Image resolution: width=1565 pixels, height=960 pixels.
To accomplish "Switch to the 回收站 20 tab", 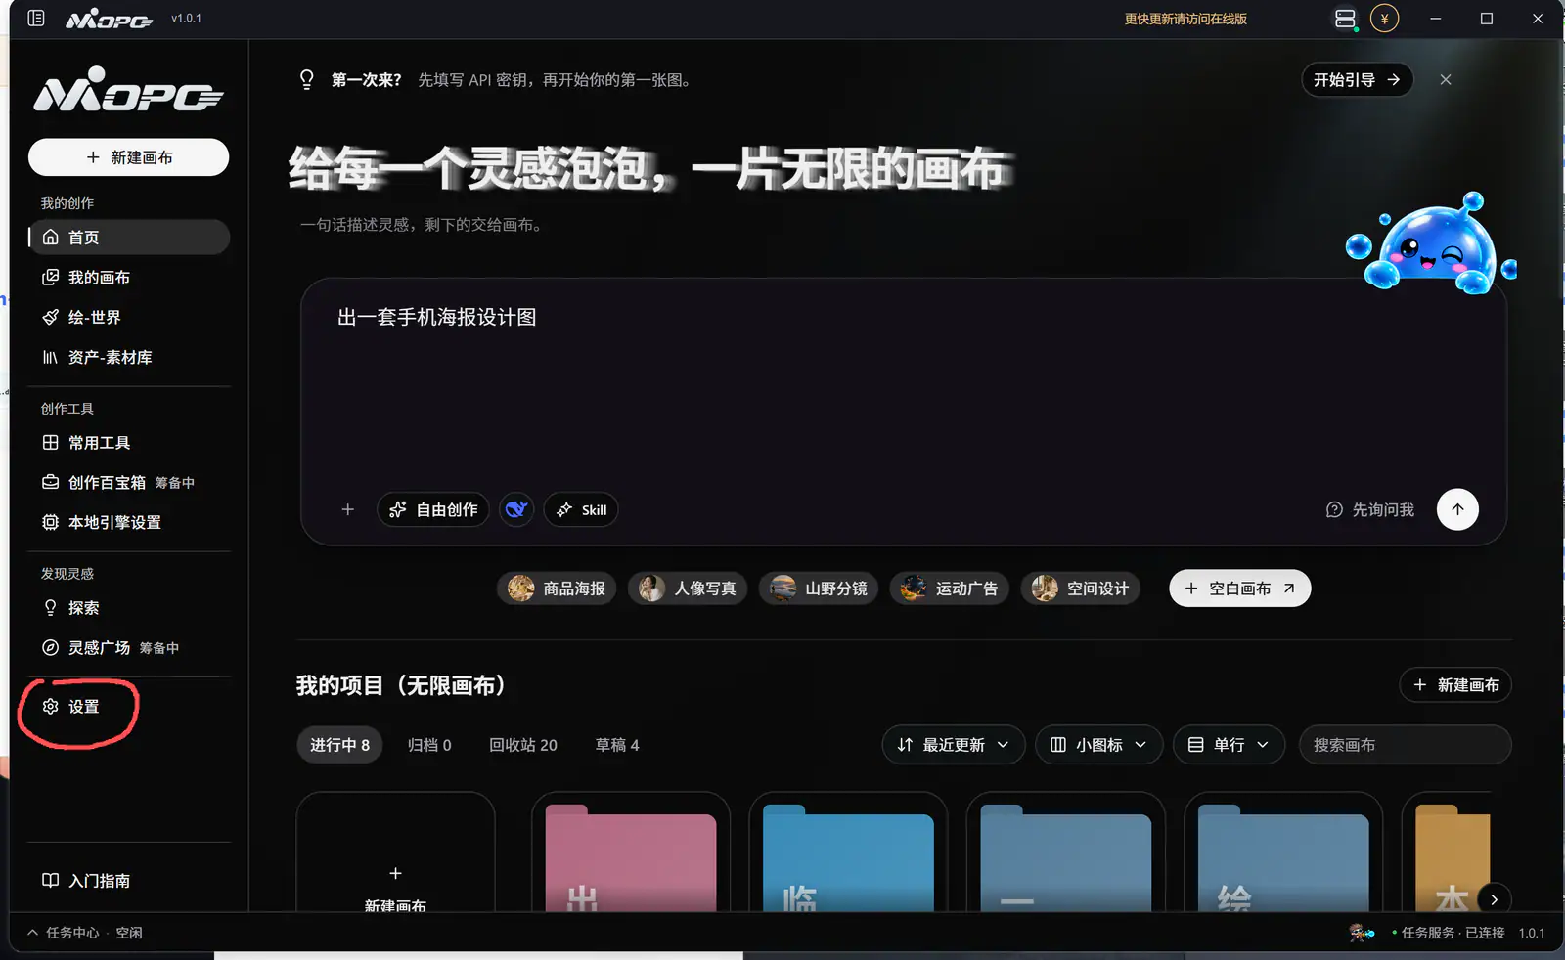I will [523, 745].
